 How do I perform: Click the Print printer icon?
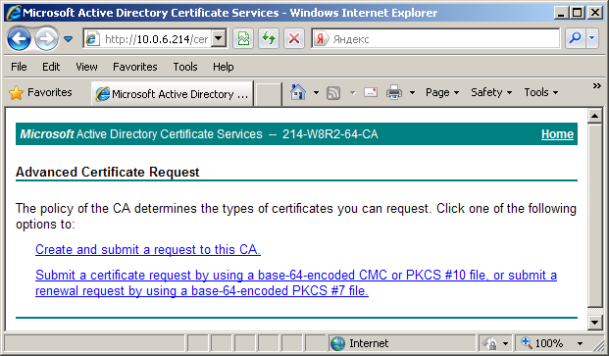394,92
